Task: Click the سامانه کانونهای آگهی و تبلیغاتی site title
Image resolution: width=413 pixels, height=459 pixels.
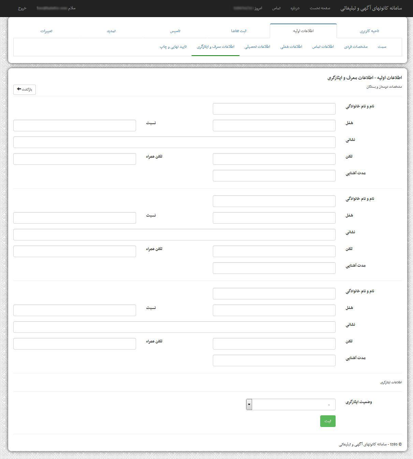Action: click(371, 8)
